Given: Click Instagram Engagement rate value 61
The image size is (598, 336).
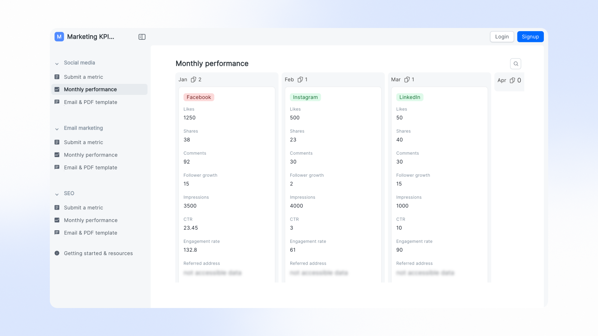Looking at the screenshot, I should (293, 250).
